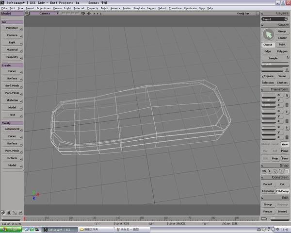Click the eye icon in viewport header
The width and height of the screenshot is (291, 233).
click(89, 14)
